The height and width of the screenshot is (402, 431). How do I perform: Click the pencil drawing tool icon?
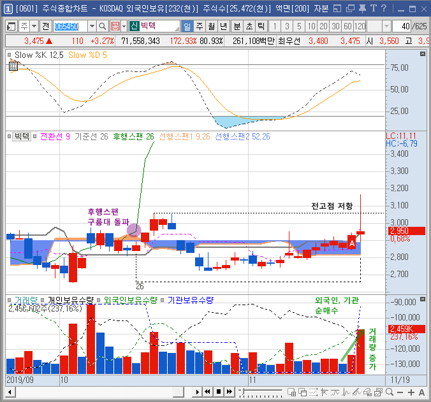(356, 392)
